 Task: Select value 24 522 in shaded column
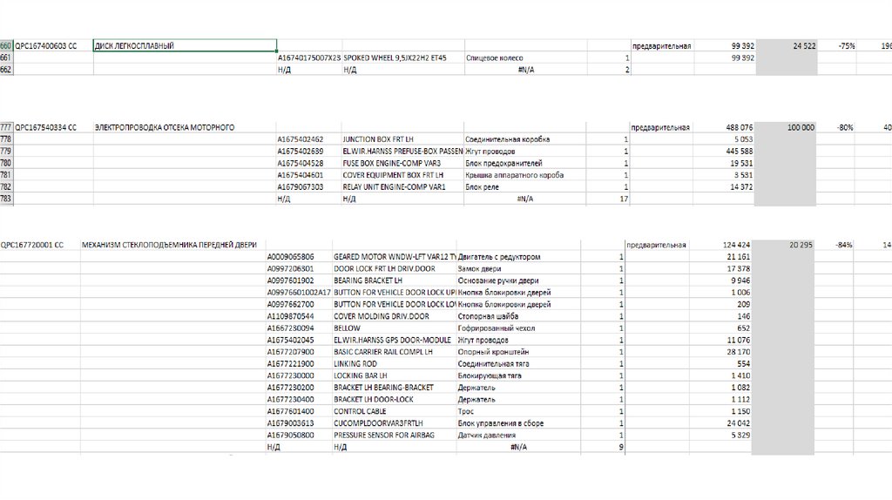787,45
